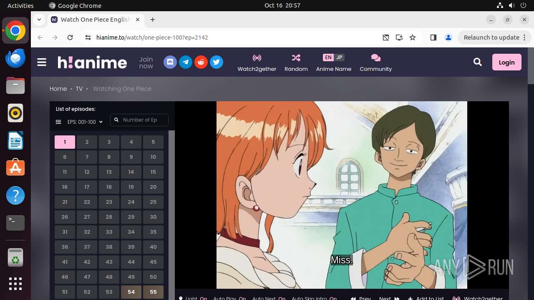The image size is (534, 300).
Task: Reload the page in Chrome
Action: click(70, 37)
